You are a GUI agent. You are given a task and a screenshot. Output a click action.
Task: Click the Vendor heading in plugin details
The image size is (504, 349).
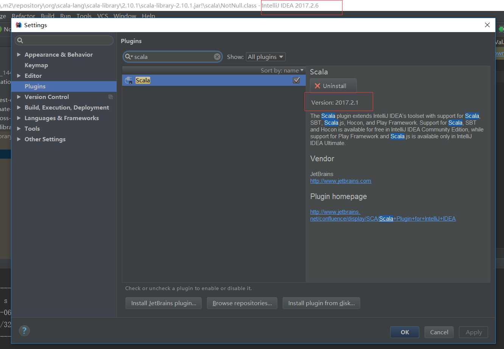click(322, 159)
